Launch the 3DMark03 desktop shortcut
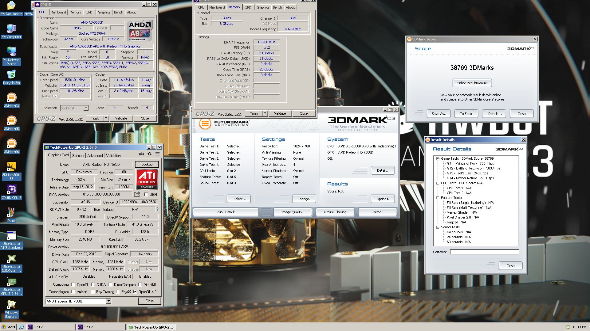 [x=11, y=100]
